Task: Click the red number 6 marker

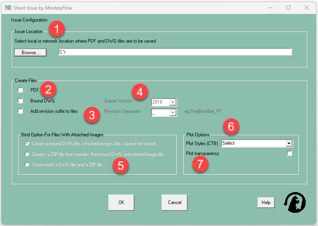Action: click(231, 127)
